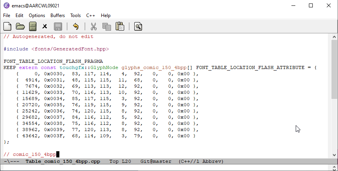338x171 pixels.
Task: Open an existing file via folder icon
Action: 20,26
